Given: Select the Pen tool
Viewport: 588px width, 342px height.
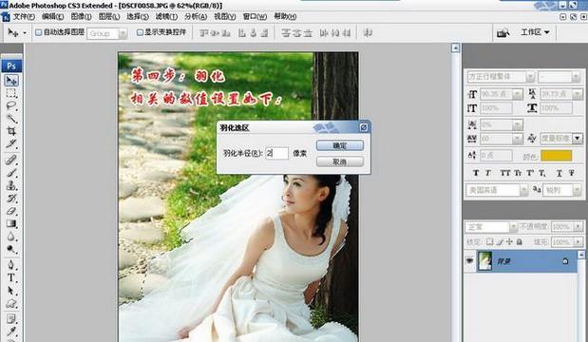Looking at the screenshot, I should coord(11,265).
